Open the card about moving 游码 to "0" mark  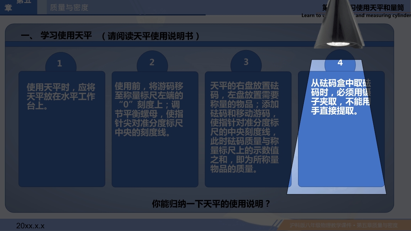[150, 109]
